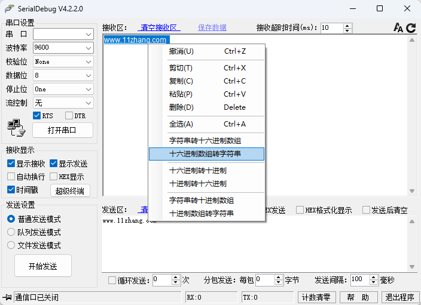Image resolution: width=421 pixels, height=305 pixels.
Task: Choose 删除(D) from context menu
Action: point(207,107)
